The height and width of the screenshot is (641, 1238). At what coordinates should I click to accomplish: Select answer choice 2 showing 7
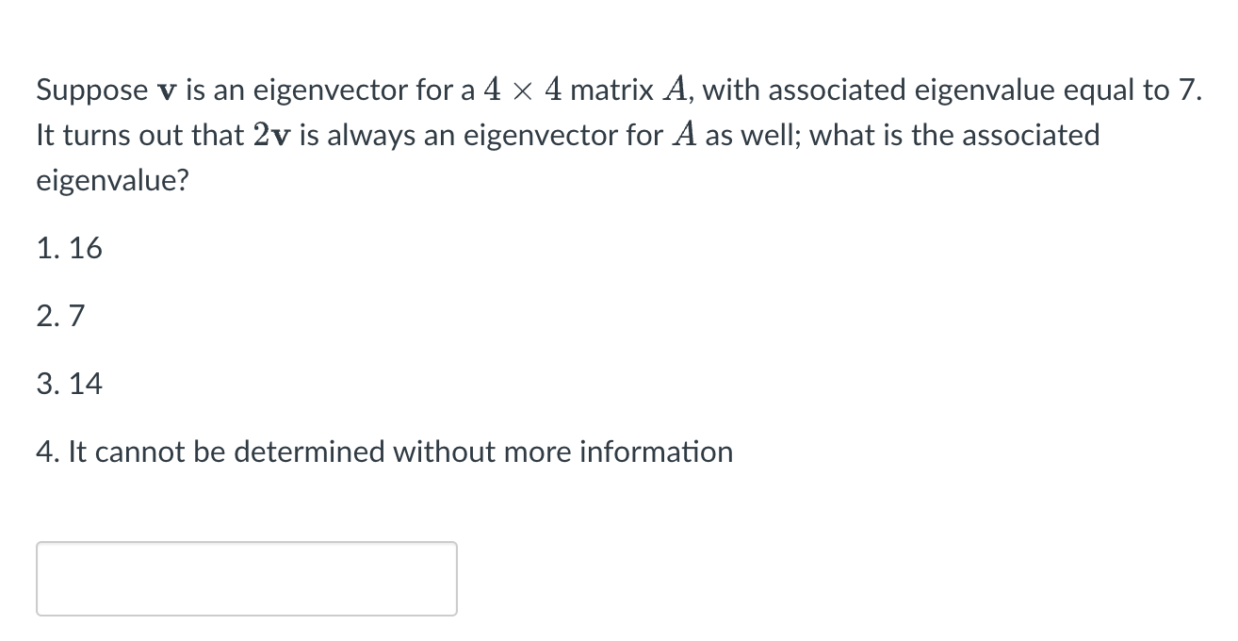click(x=75, y=316)
